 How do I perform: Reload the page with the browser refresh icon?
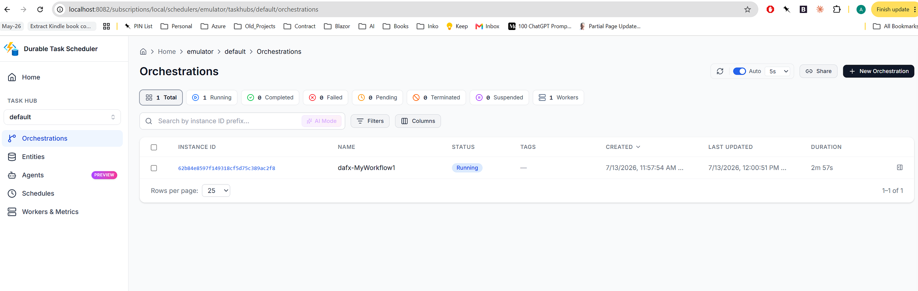tap(40, 10)
